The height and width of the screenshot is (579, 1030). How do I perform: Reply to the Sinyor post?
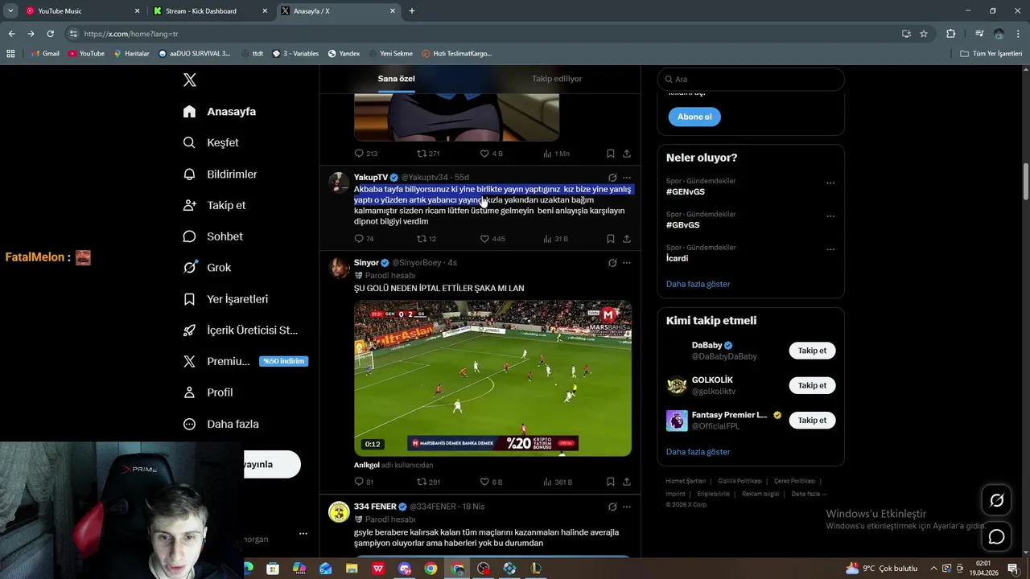tap(359, 482)
